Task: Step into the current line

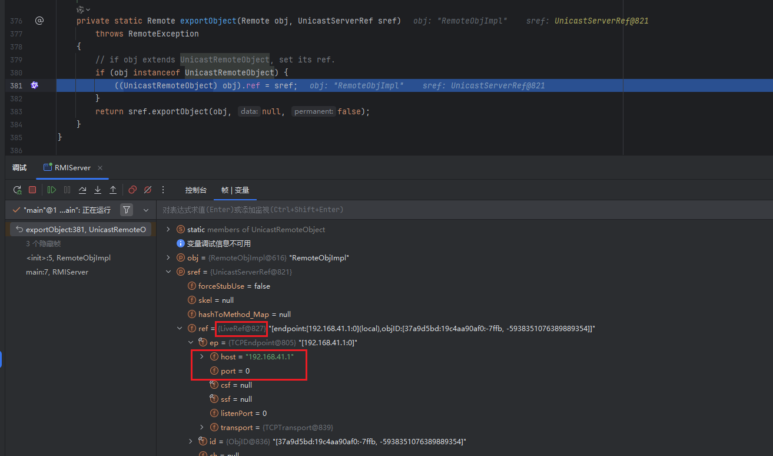Action: coord(98,190)
